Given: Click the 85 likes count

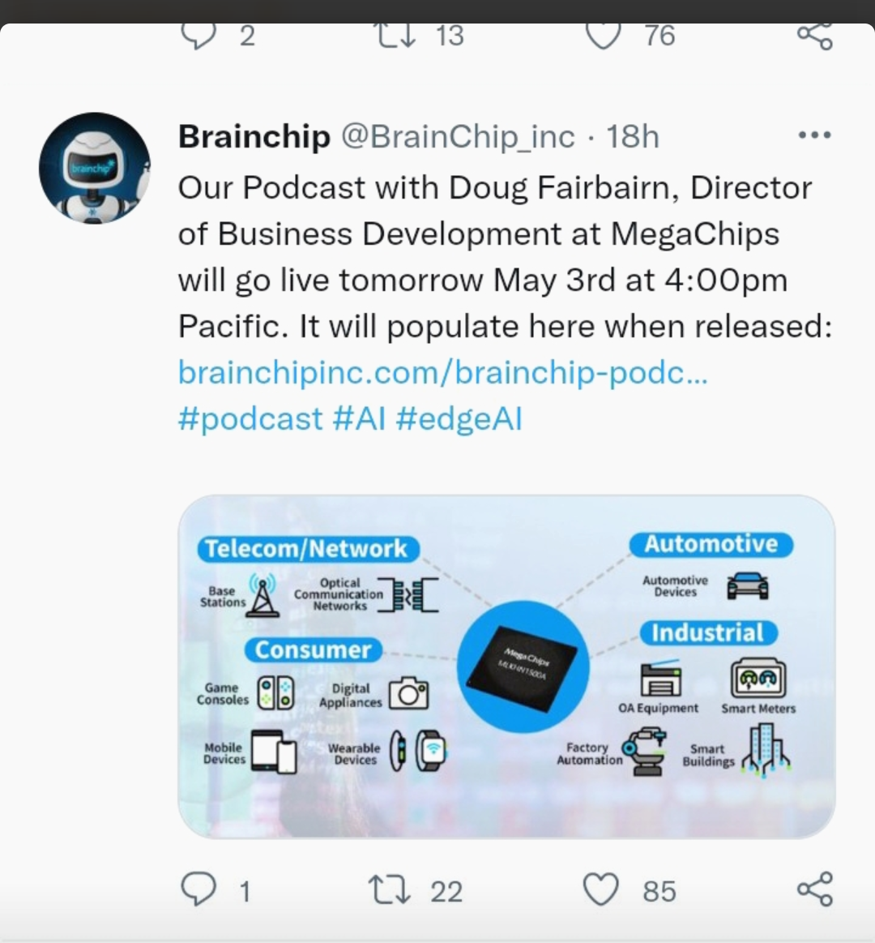Looking at the screenshot, I should pyautogui.click(x=659, y=891).
